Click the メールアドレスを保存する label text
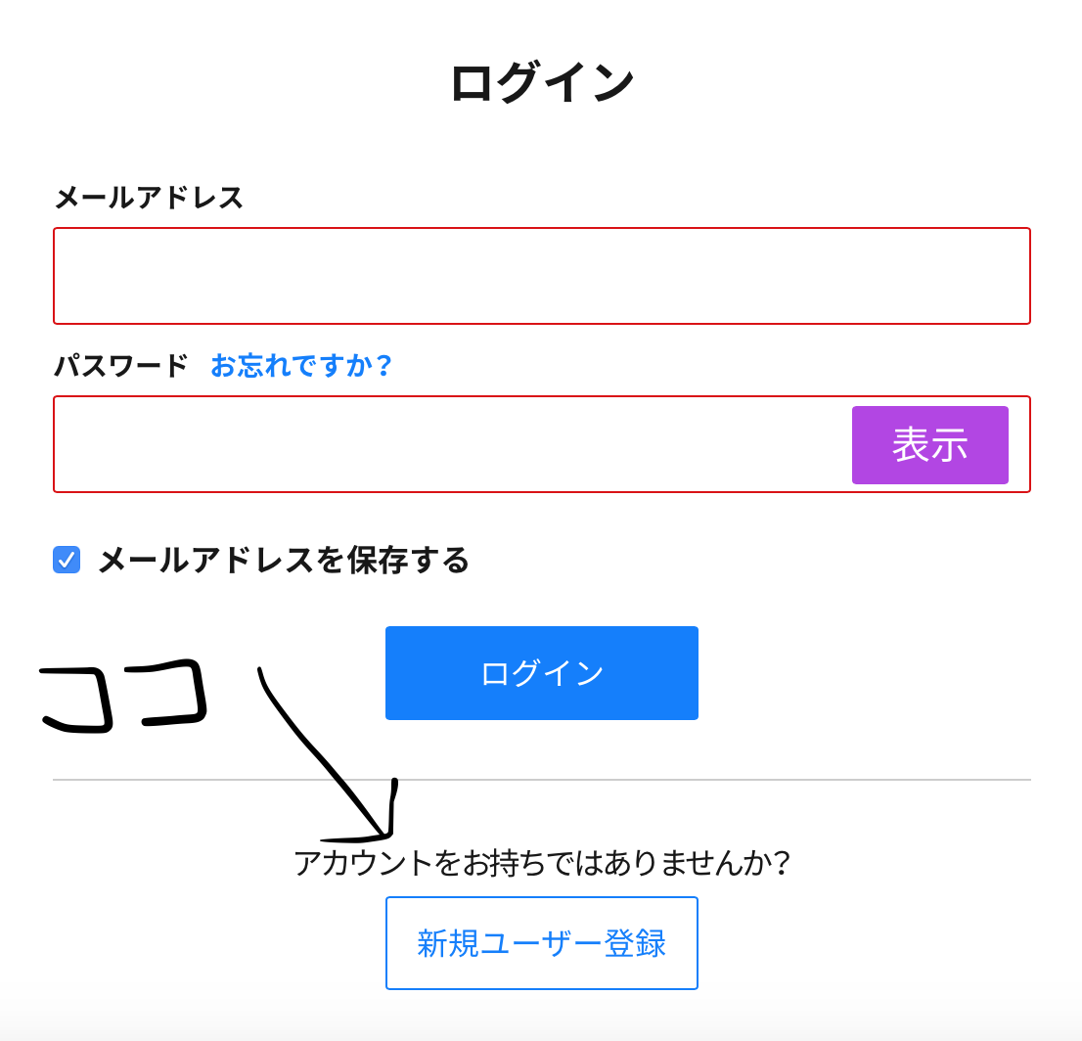This screenshot has width=1082, height=1041. [x=284, y=561]
